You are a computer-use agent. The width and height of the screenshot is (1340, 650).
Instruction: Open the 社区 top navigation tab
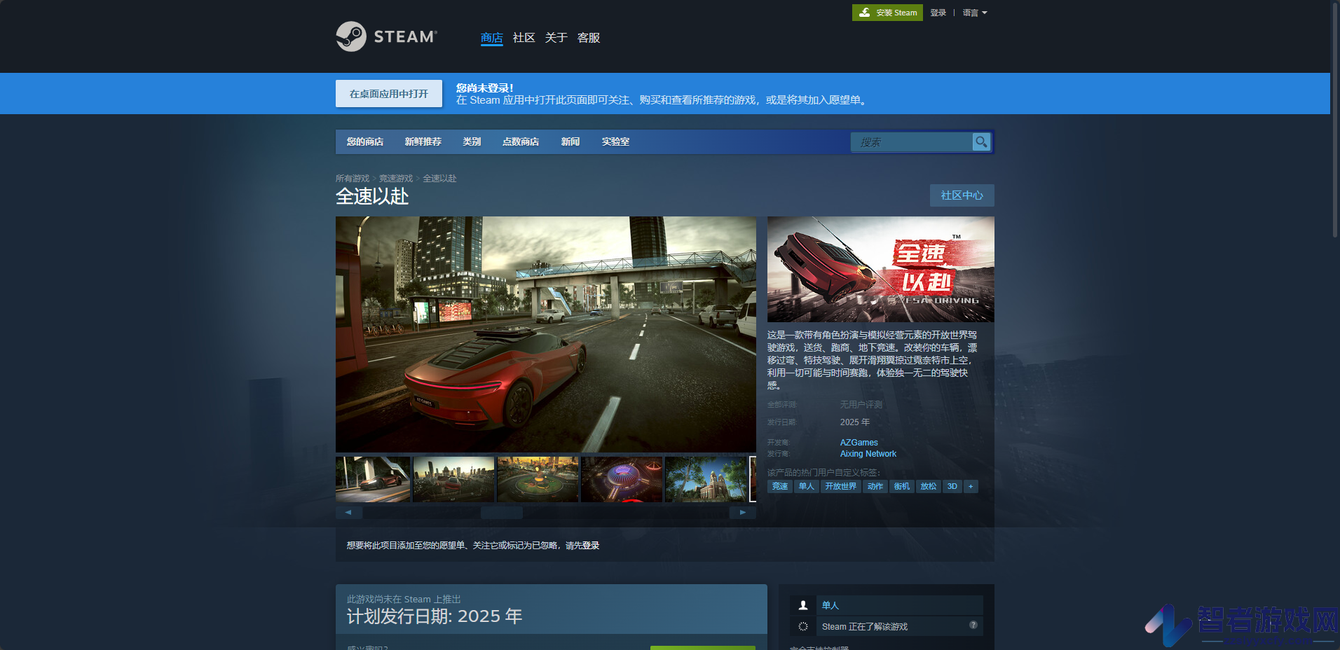(x=524, y=38)
